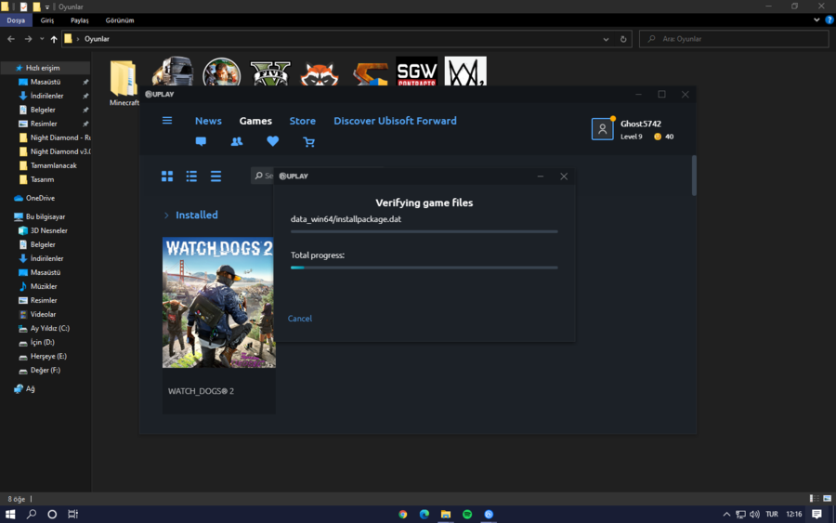Open the shopping cart icon
Viewport: 836px width, 523px height.
[x=308, y=142]
